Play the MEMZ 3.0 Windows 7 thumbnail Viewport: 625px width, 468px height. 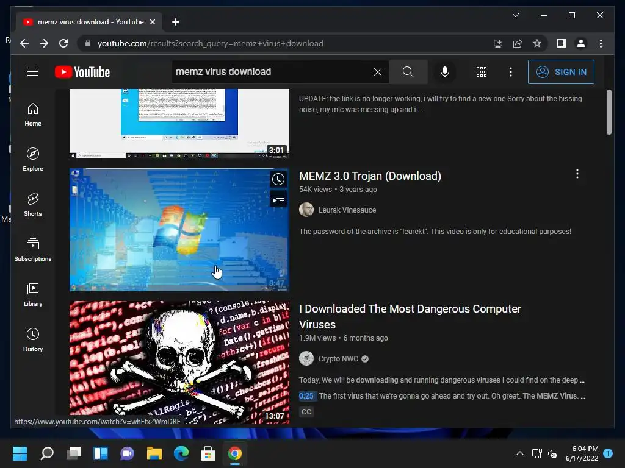click(179, 230)
